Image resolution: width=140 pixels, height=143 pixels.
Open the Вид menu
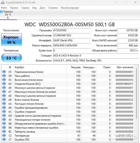34,8
